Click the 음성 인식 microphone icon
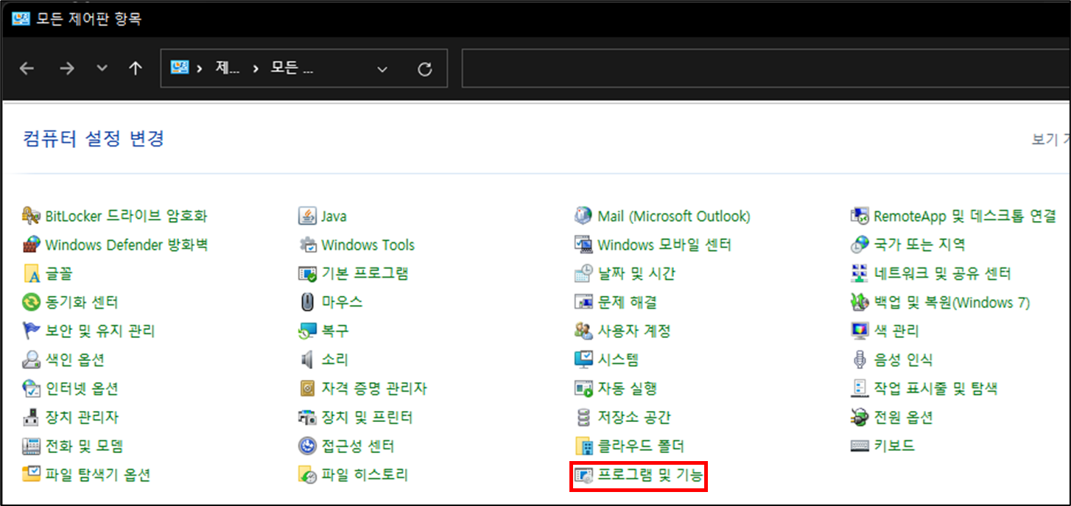 (860, 359)
